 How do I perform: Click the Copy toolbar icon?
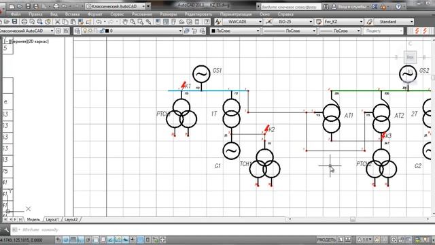pyautogui.click(x=65, y=22)
